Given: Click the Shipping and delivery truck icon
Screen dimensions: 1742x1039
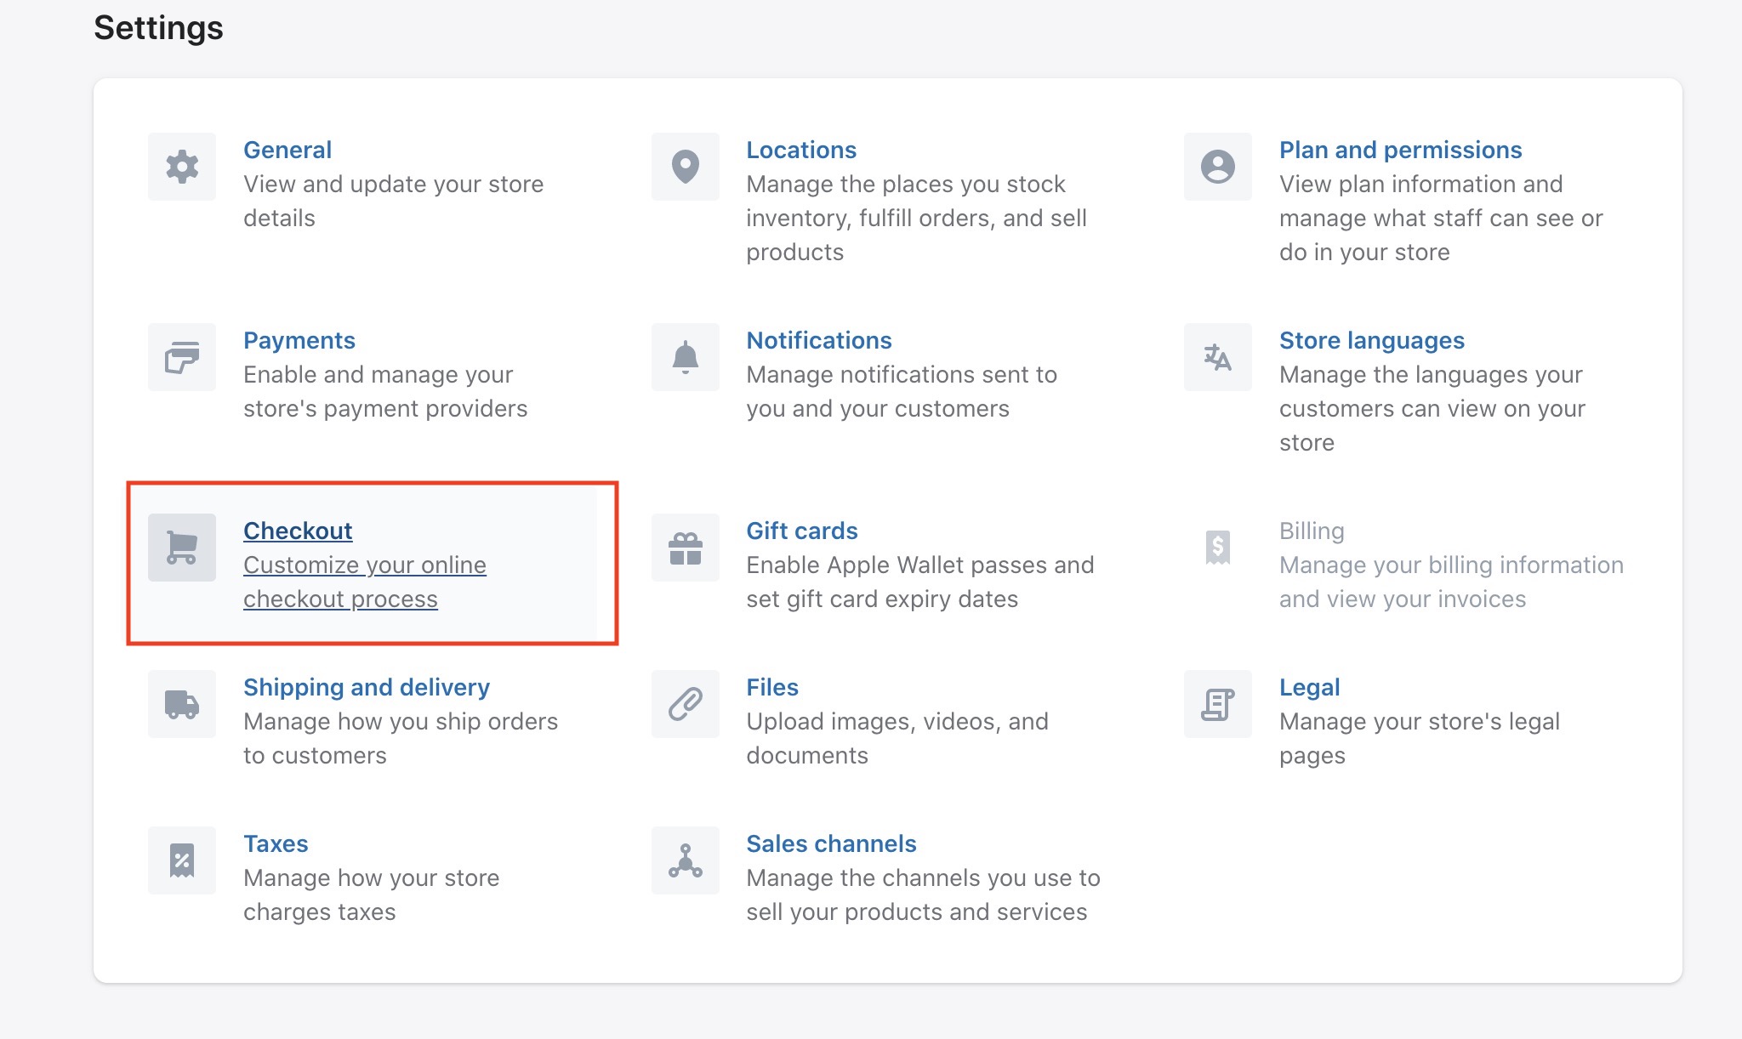Looking at the screenshot, I should [x=182, y=704].
